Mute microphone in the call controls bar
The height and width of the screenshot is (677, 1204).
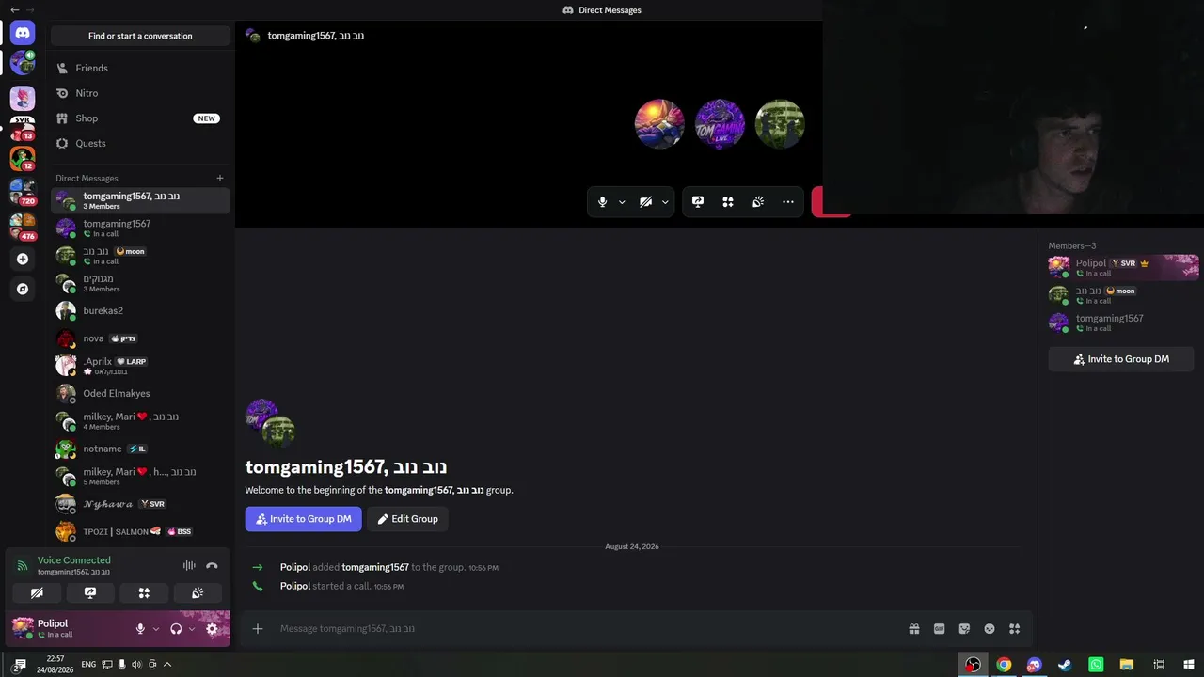603,201
